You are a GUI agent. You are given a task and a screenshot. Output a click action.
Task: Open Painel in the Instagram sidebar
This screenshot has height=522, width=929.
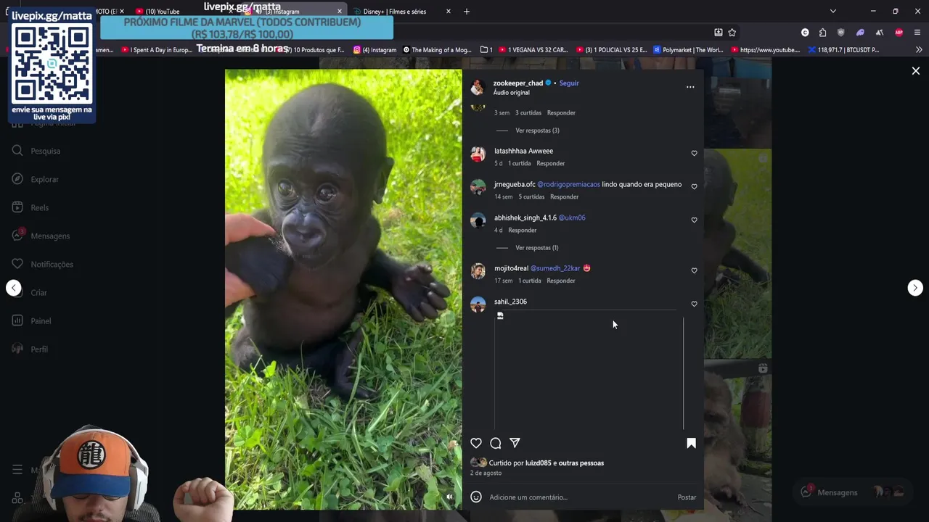(33, 320)
